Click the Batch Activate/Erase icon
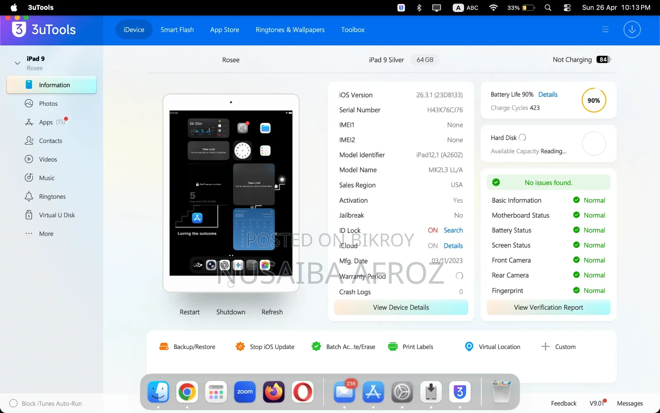Viewport: 660px width, 413px height. 316,347
